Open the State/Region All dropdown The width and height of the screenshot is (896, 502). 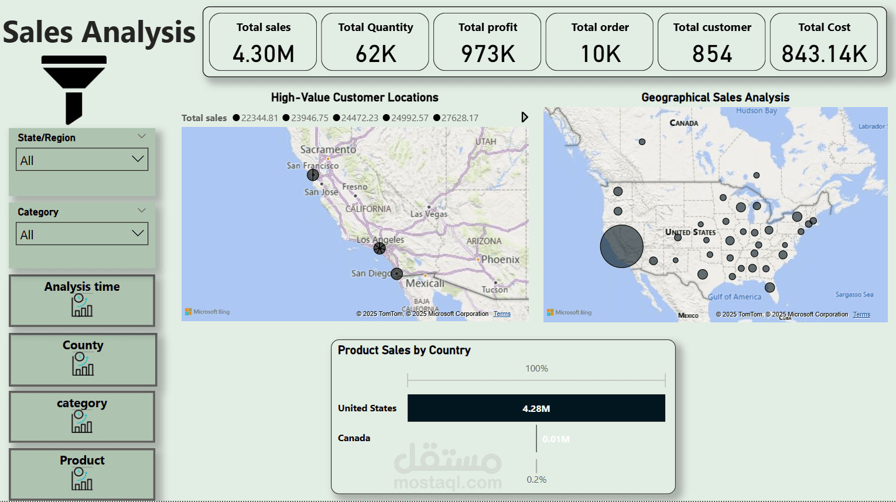(82, 160)
